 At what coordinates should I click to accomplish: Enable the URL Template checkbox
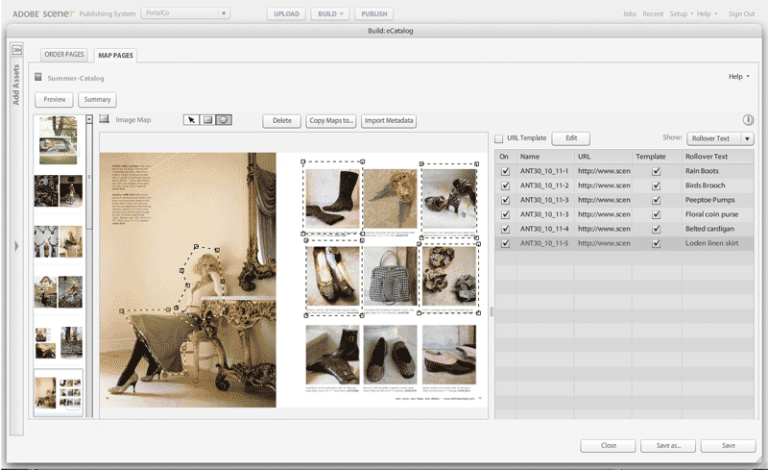click(499, 139)
